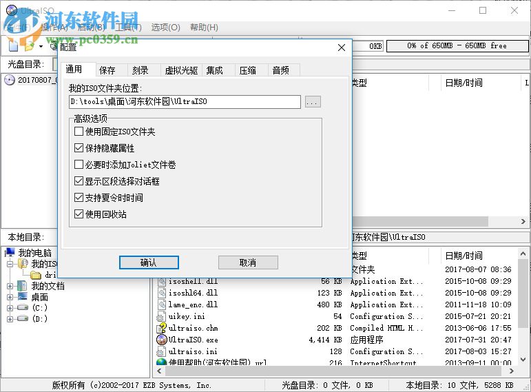Open the toolbar open-file dropdown arrow
Viewport: 531px width, 392px height.
pos(41,46)
